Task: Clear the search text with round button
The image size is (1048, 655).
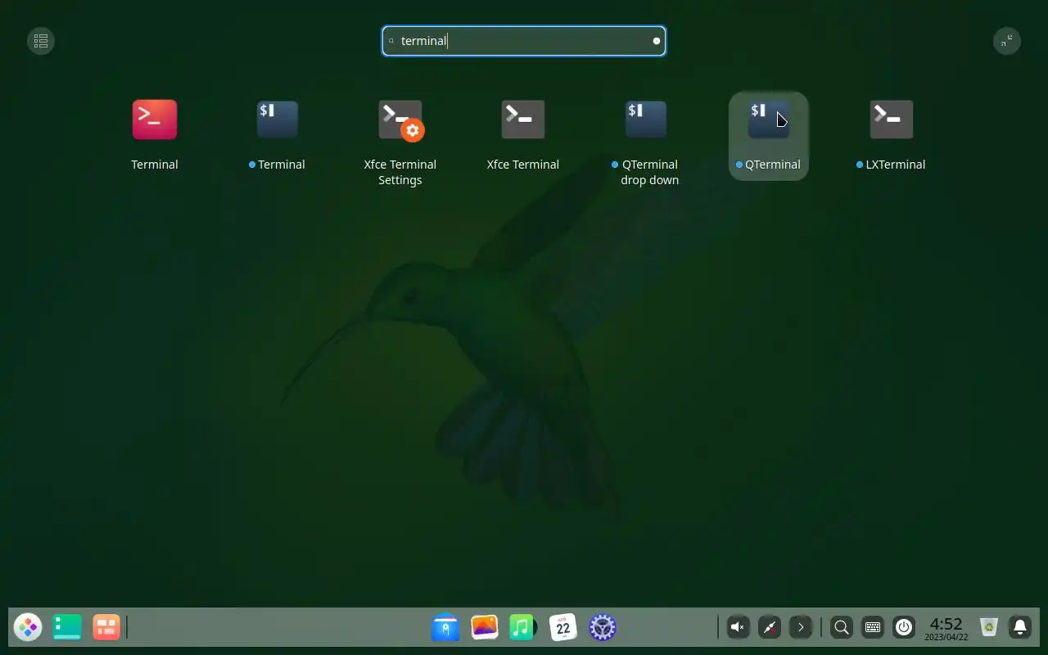Action: coord(656,41)
